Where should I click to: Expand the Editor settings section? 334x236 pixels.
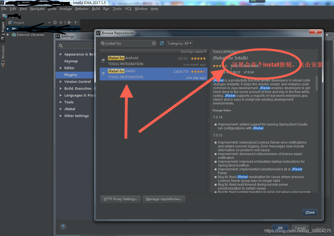pos(61,68)
